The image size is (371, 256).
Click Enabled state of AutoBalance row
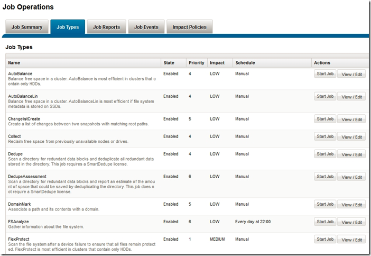171,74
